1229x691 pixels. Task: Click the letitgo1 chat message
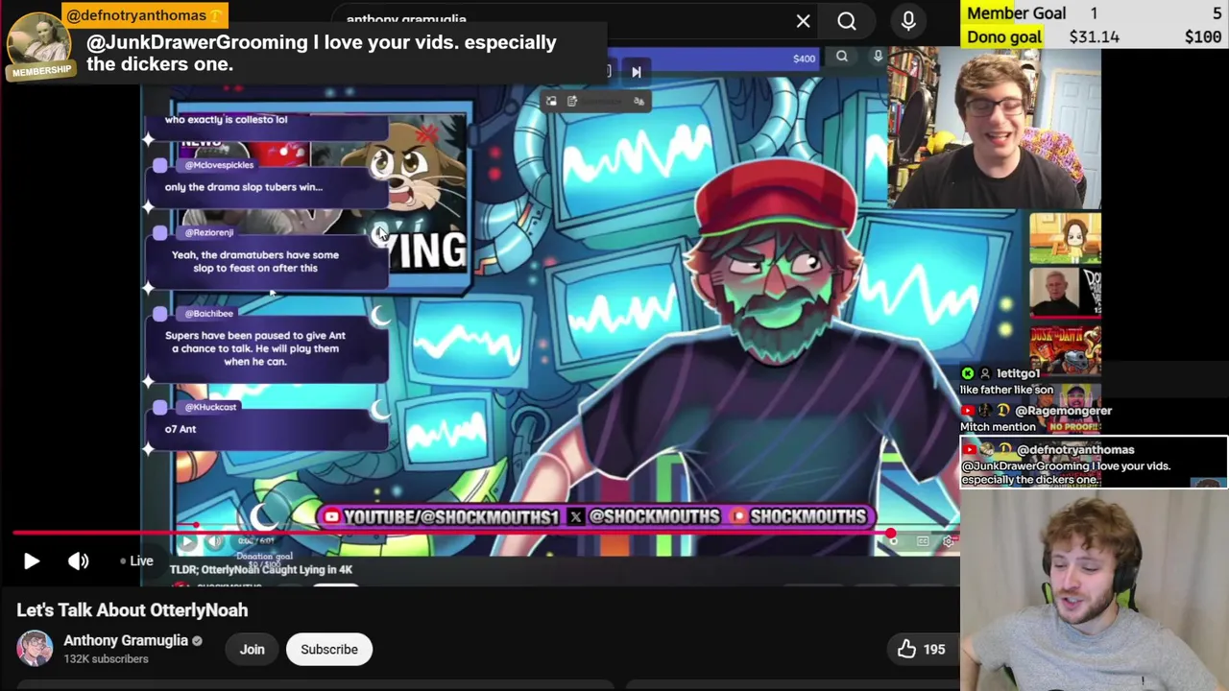pyautogui.click(x=1006, y=381)
